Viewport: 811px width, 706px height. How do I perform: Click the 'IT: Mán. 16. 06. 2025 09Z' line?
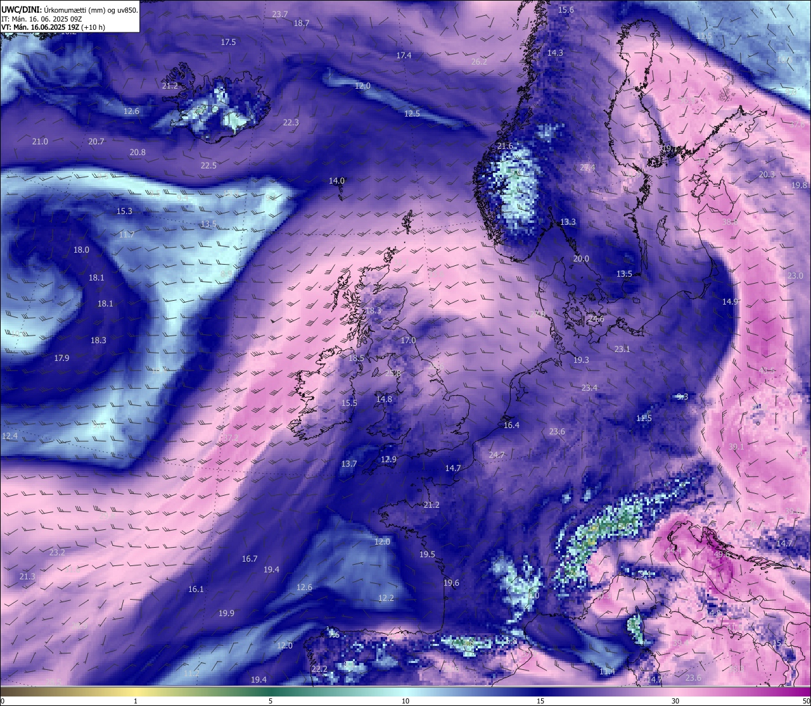pos(41,19)
